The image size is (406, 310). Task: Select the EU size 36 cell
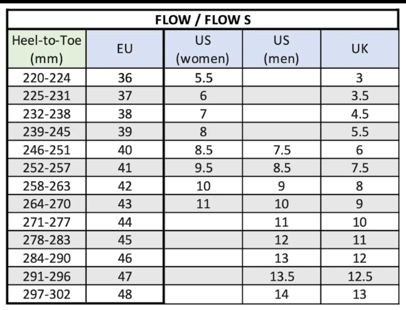pyautogui.click(x=125, y=78)
